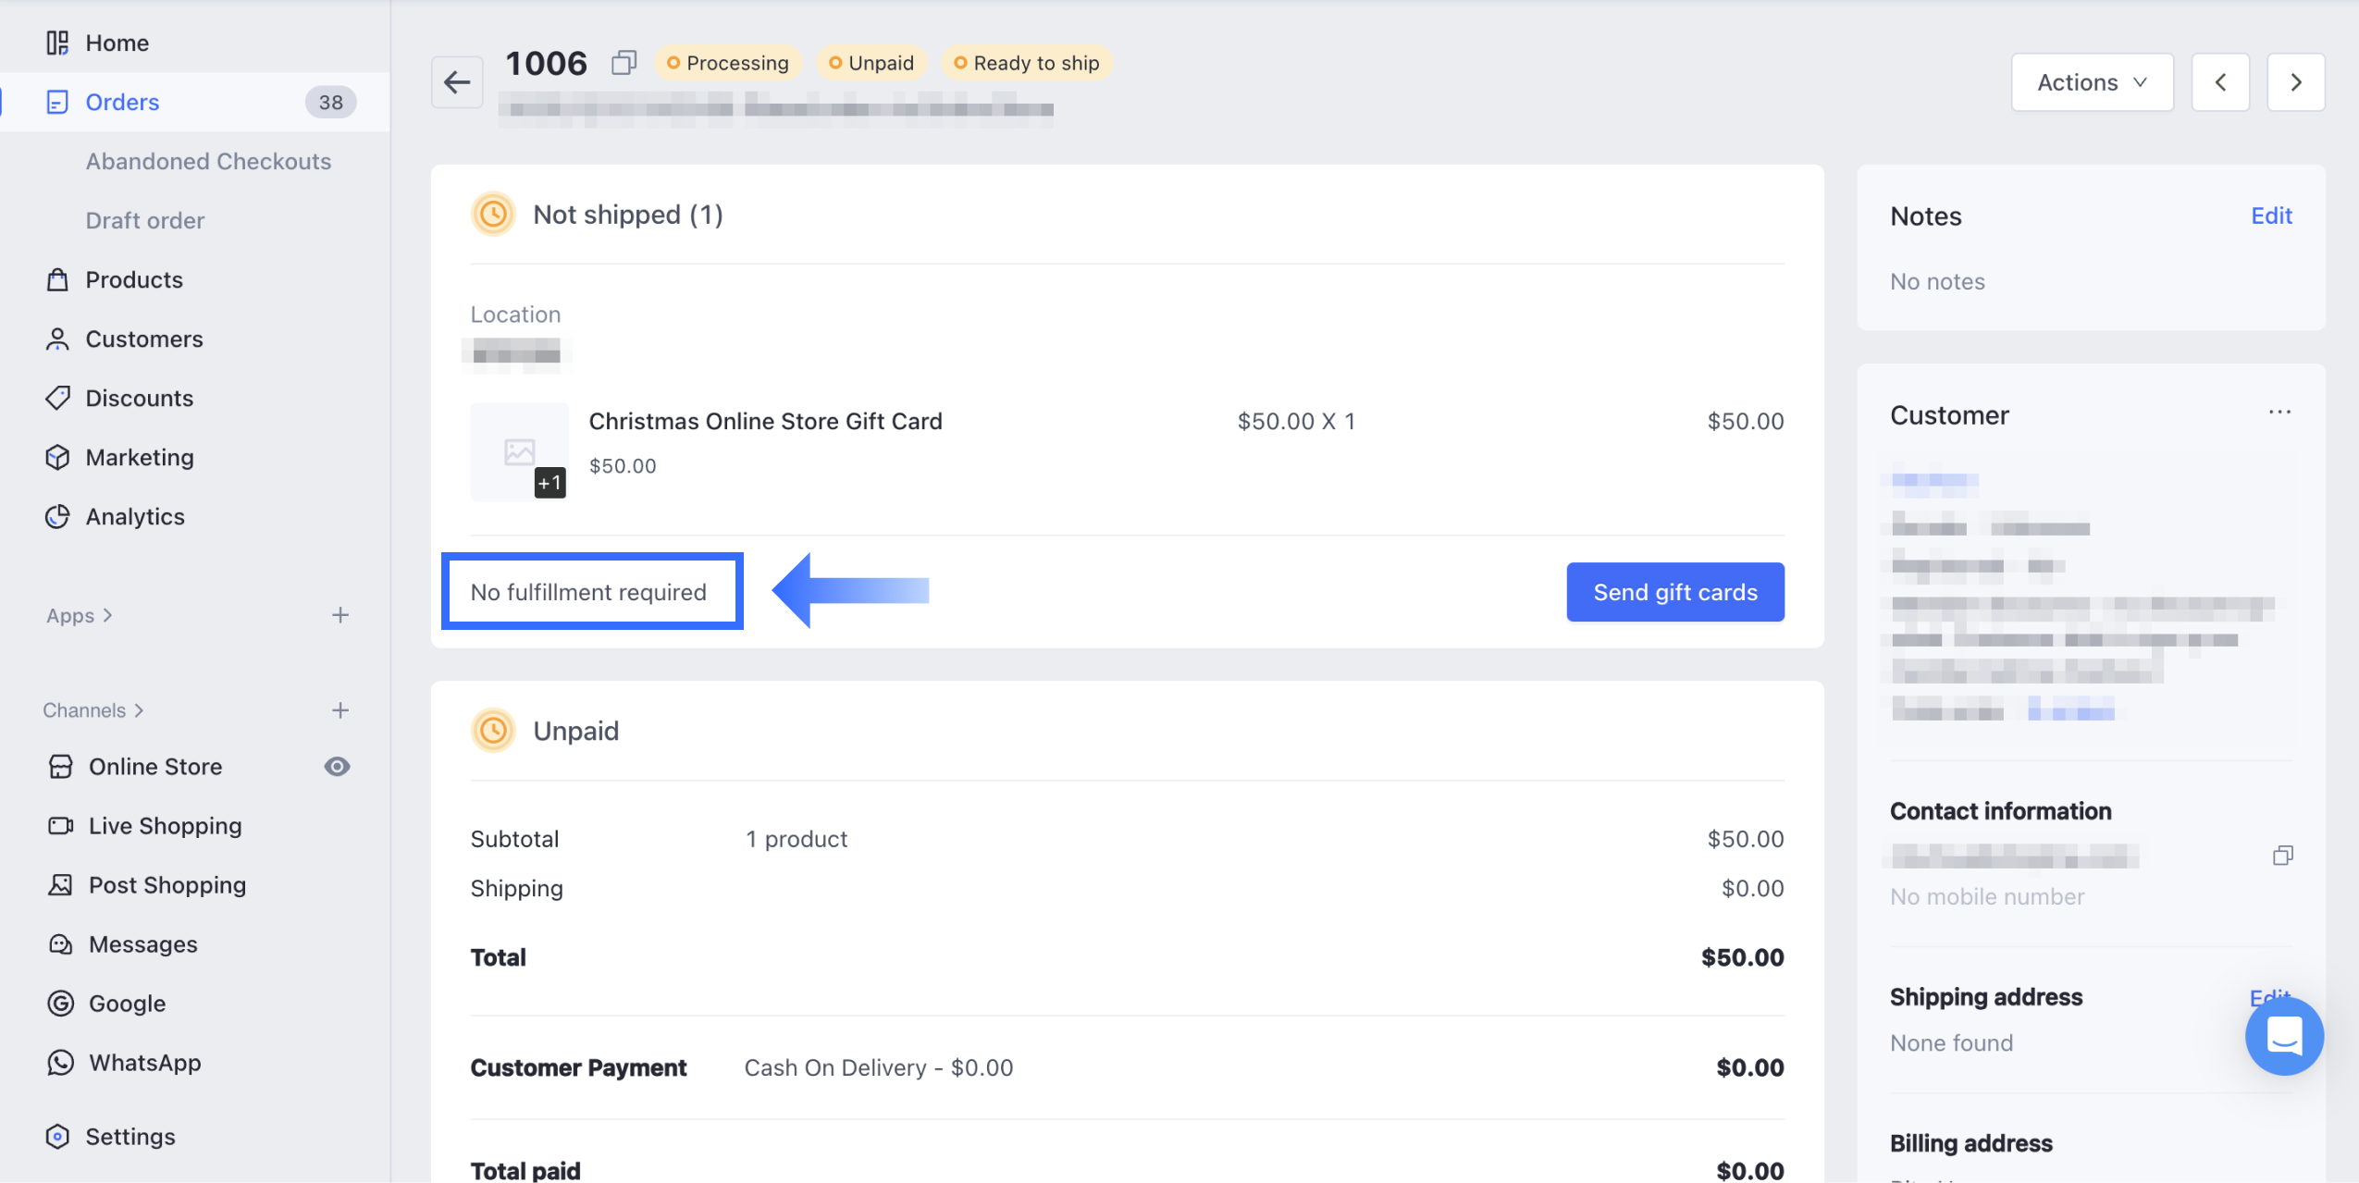
Task: Open the live chat support bubble
Action: pos(2283,1035)
